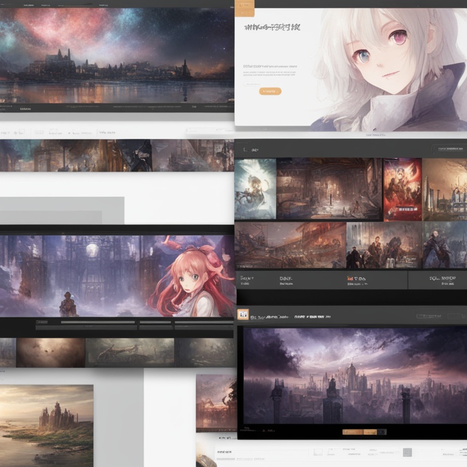
Task: Click the orange pill button under white-haired girl page text
Action: pyautogui.click(x=270, y=91)
